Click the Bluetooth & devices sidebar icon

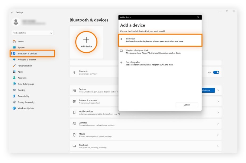(14, 53)
